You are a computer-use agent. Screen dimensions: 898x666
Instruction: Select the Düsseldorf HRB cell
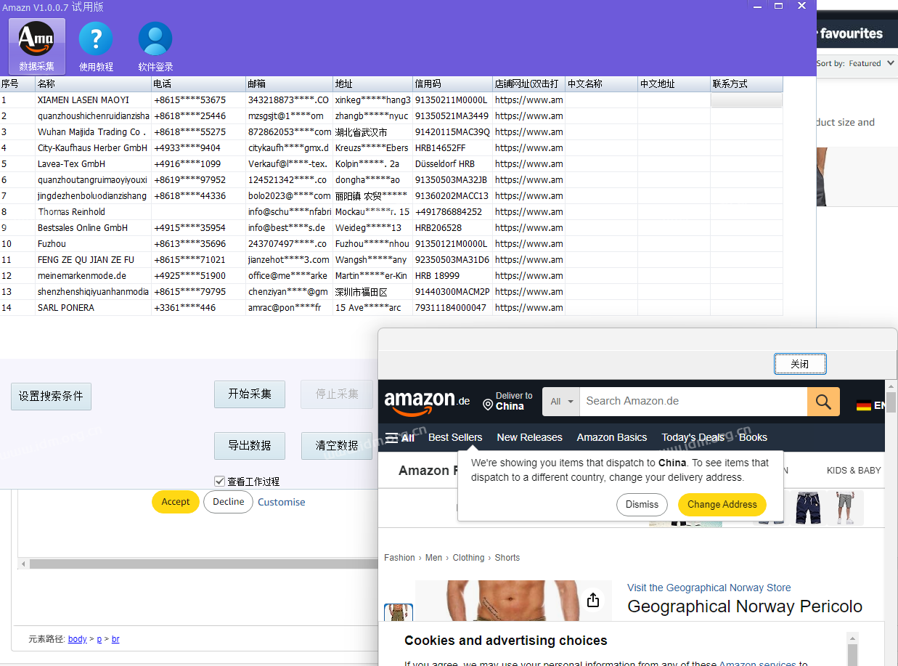coord(453,163)
